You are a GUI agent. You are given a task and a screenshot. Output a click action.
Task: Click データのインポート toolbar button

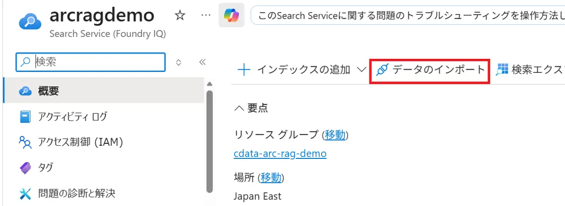[430, 70]
